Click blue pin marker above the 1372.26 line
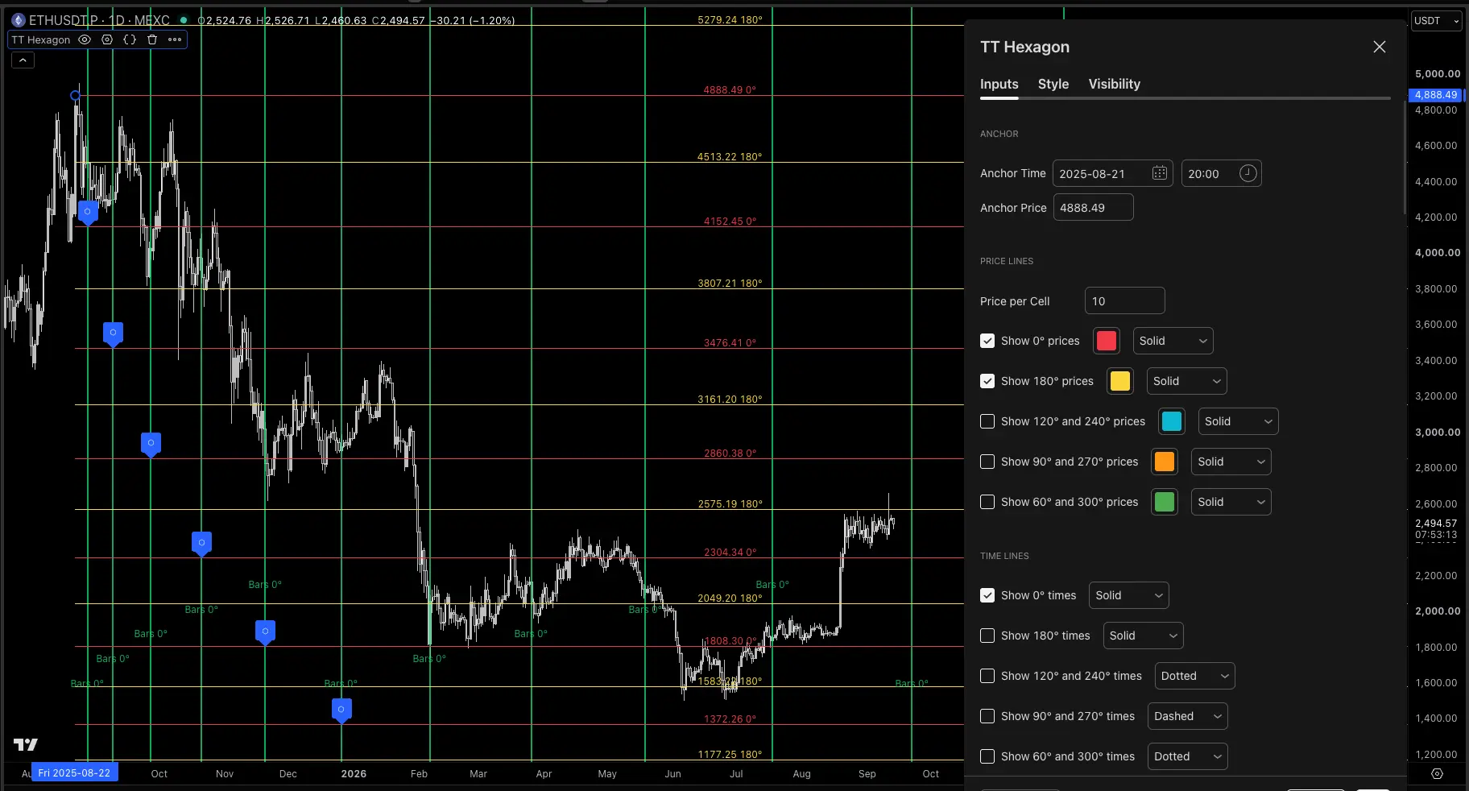Viewport: 1469px width, 791px height. coord(341,710)
